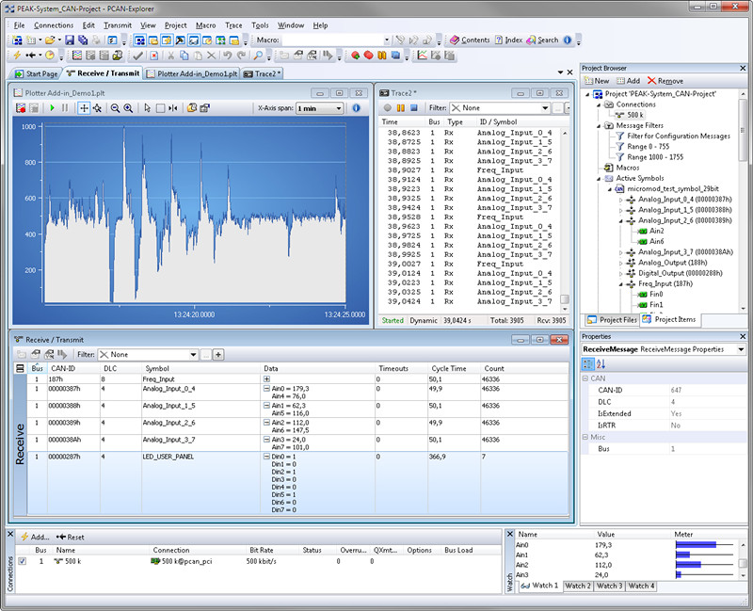Click the Save icon in main toolbar

coord(68,40)
